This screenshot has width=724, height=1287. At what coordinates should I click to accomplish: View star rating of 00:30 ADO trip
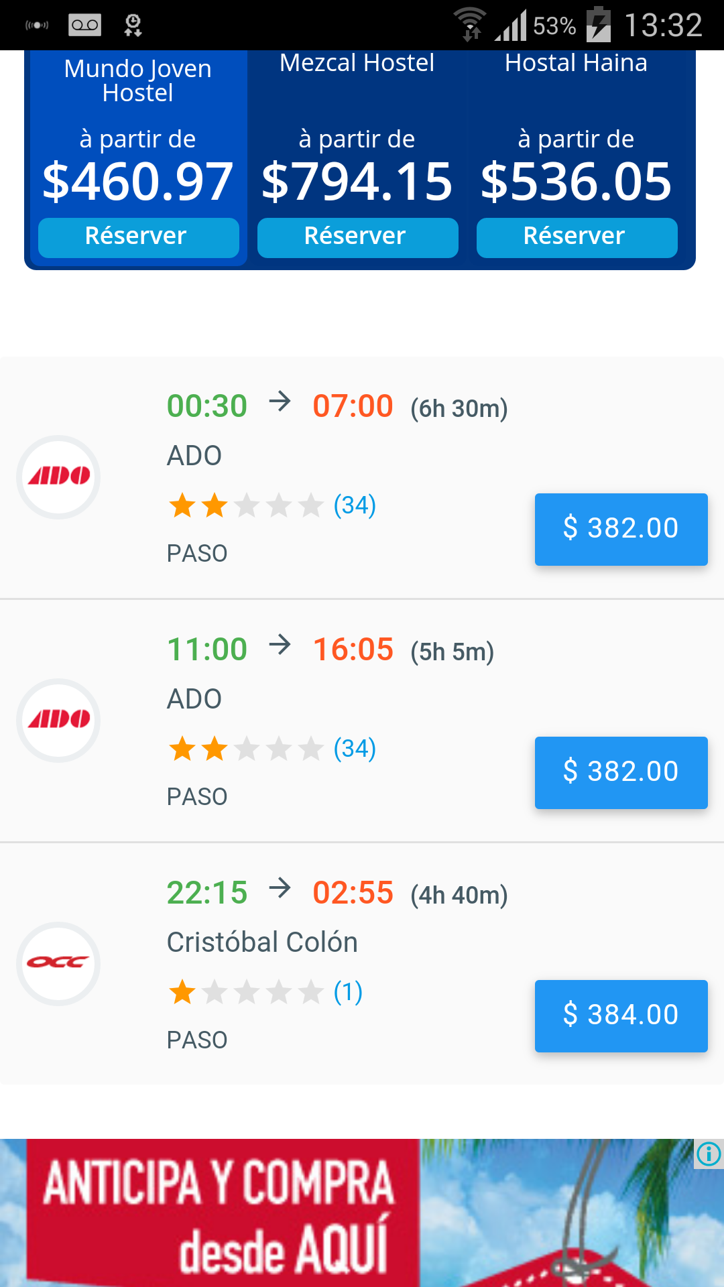coord(245,505)
